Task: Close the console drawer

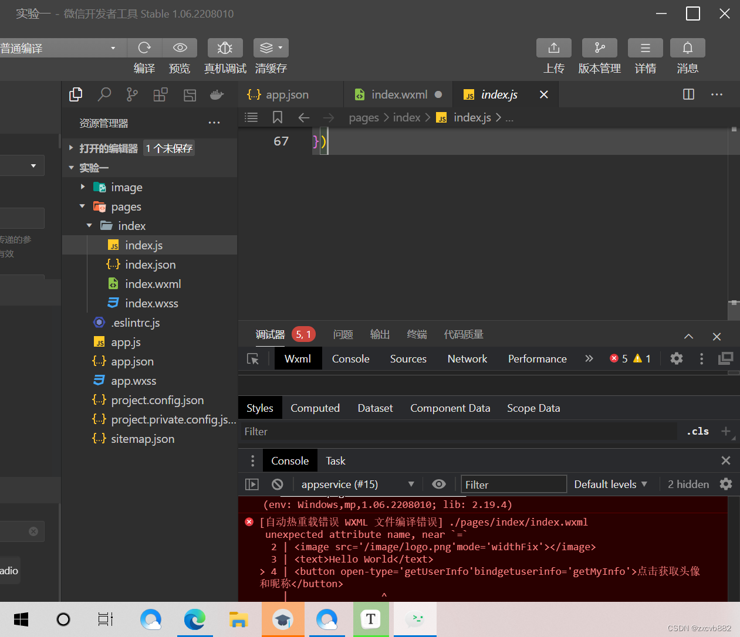Action: [726, 460]
